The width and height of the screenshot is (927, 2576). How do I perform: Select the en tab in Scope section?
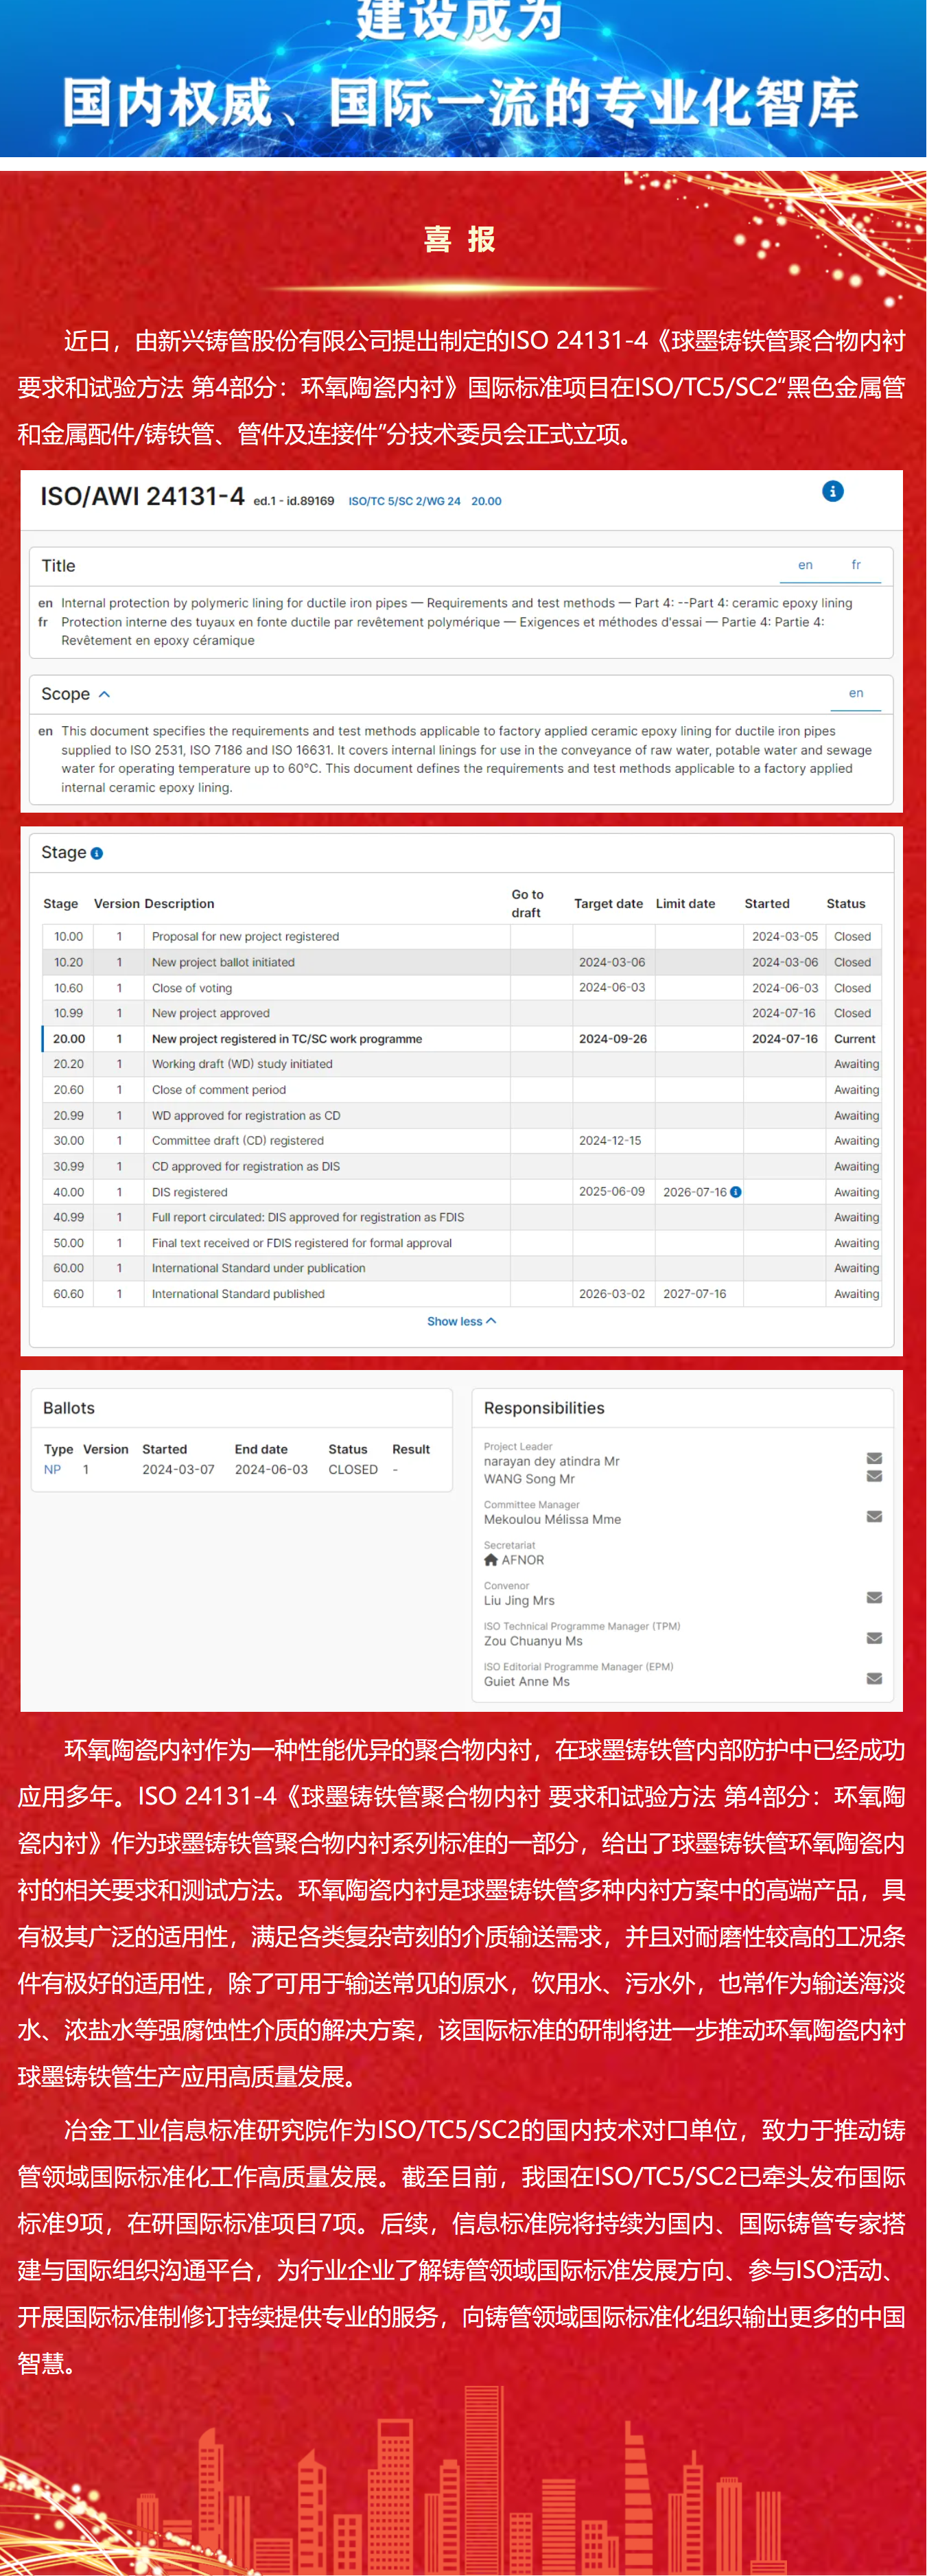click(x=856, y=693)
